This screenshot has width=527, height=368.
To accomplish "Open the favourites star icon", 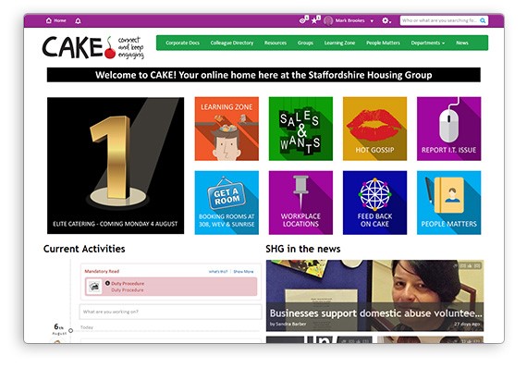I will 315,20.
